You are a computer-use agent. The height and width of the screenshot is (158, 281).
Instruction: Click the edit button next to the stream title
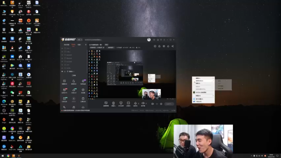tap(106, 45)
